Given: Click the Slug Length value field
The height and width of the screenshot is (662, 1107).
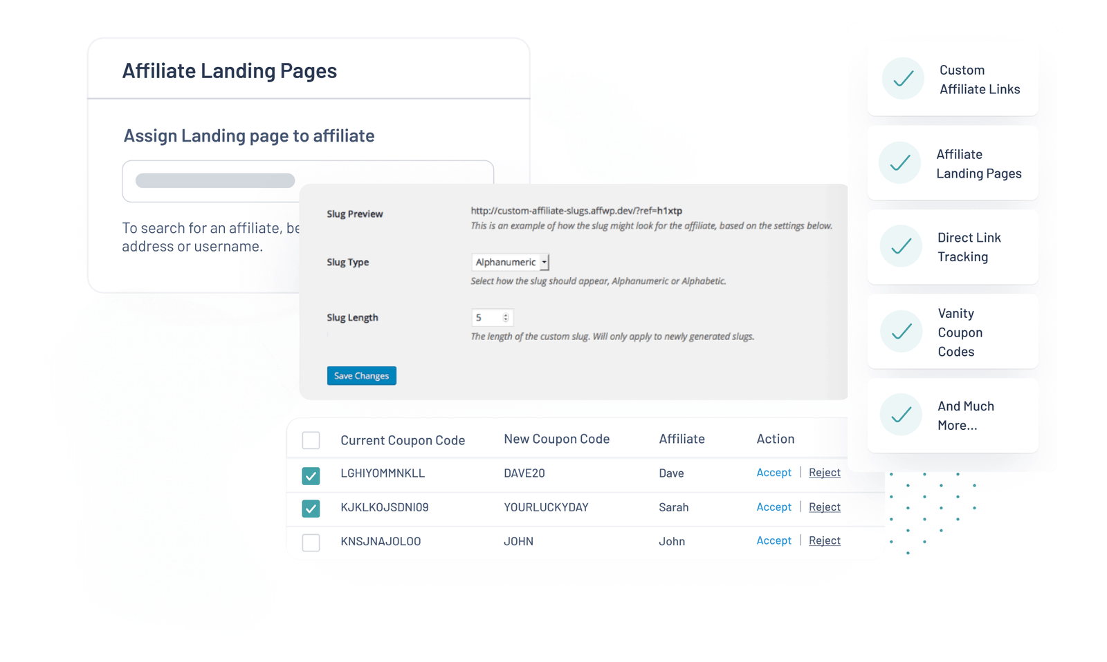Looking at the screenshot, I should pos(486,318).
